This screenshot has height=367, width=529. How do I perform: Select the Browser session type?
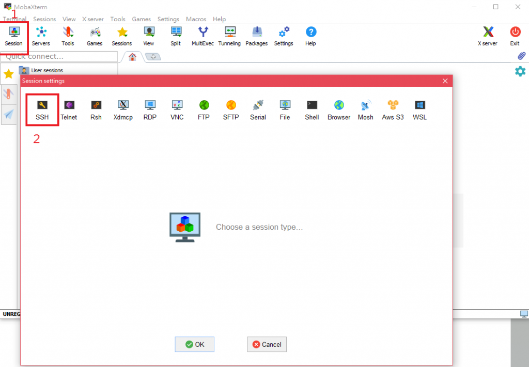339,110
